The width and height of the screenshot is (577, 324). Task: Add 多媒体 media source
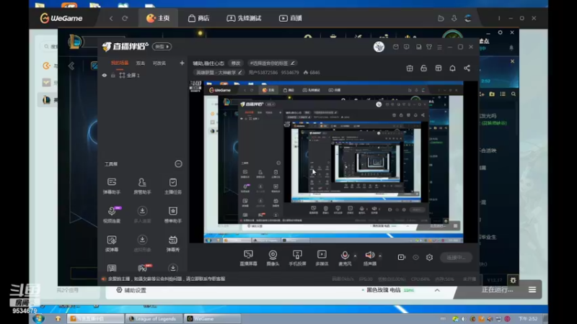[322, 258]
